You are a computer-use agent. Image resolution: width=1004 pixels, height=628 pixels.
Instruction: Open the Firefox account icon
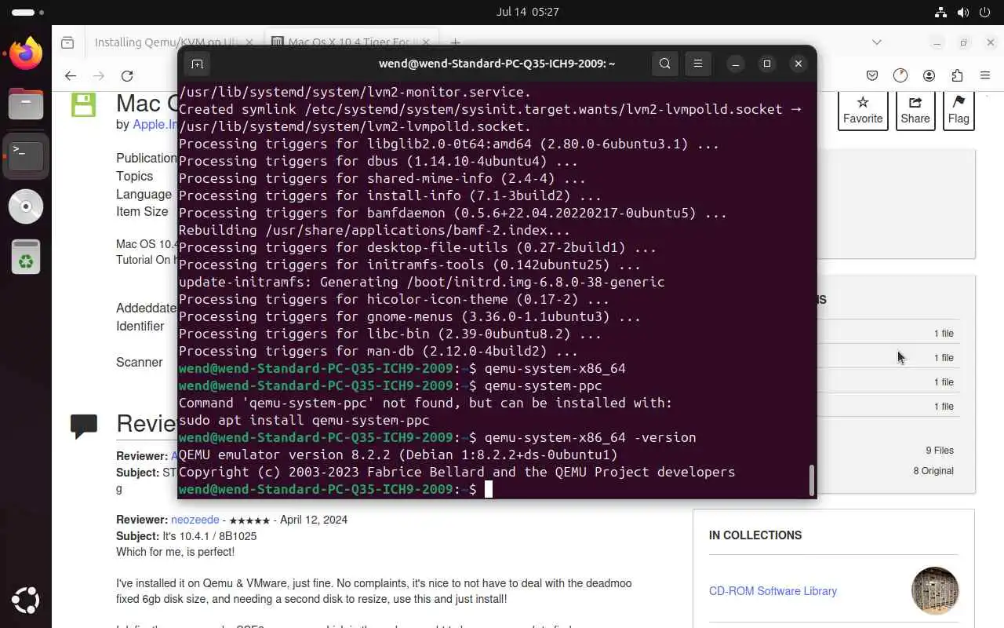[929, 75]
